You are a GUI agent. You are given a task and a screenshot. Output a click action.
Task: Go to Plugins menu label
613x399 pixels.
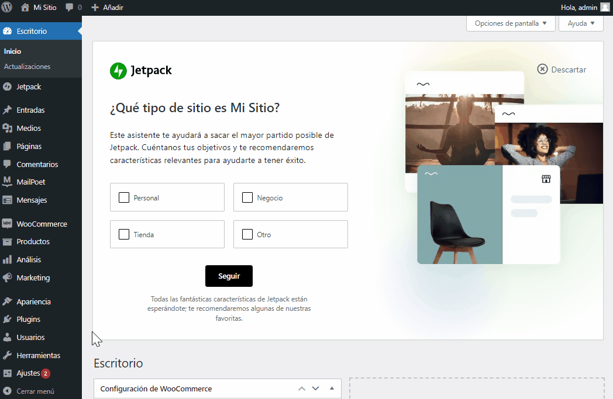[x=28, y=320]
